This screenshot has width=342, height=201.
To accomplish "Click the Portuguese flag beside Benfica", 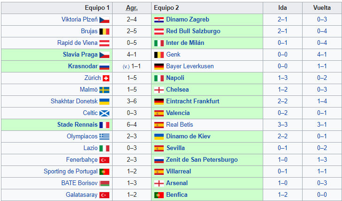I will point(159,195).
